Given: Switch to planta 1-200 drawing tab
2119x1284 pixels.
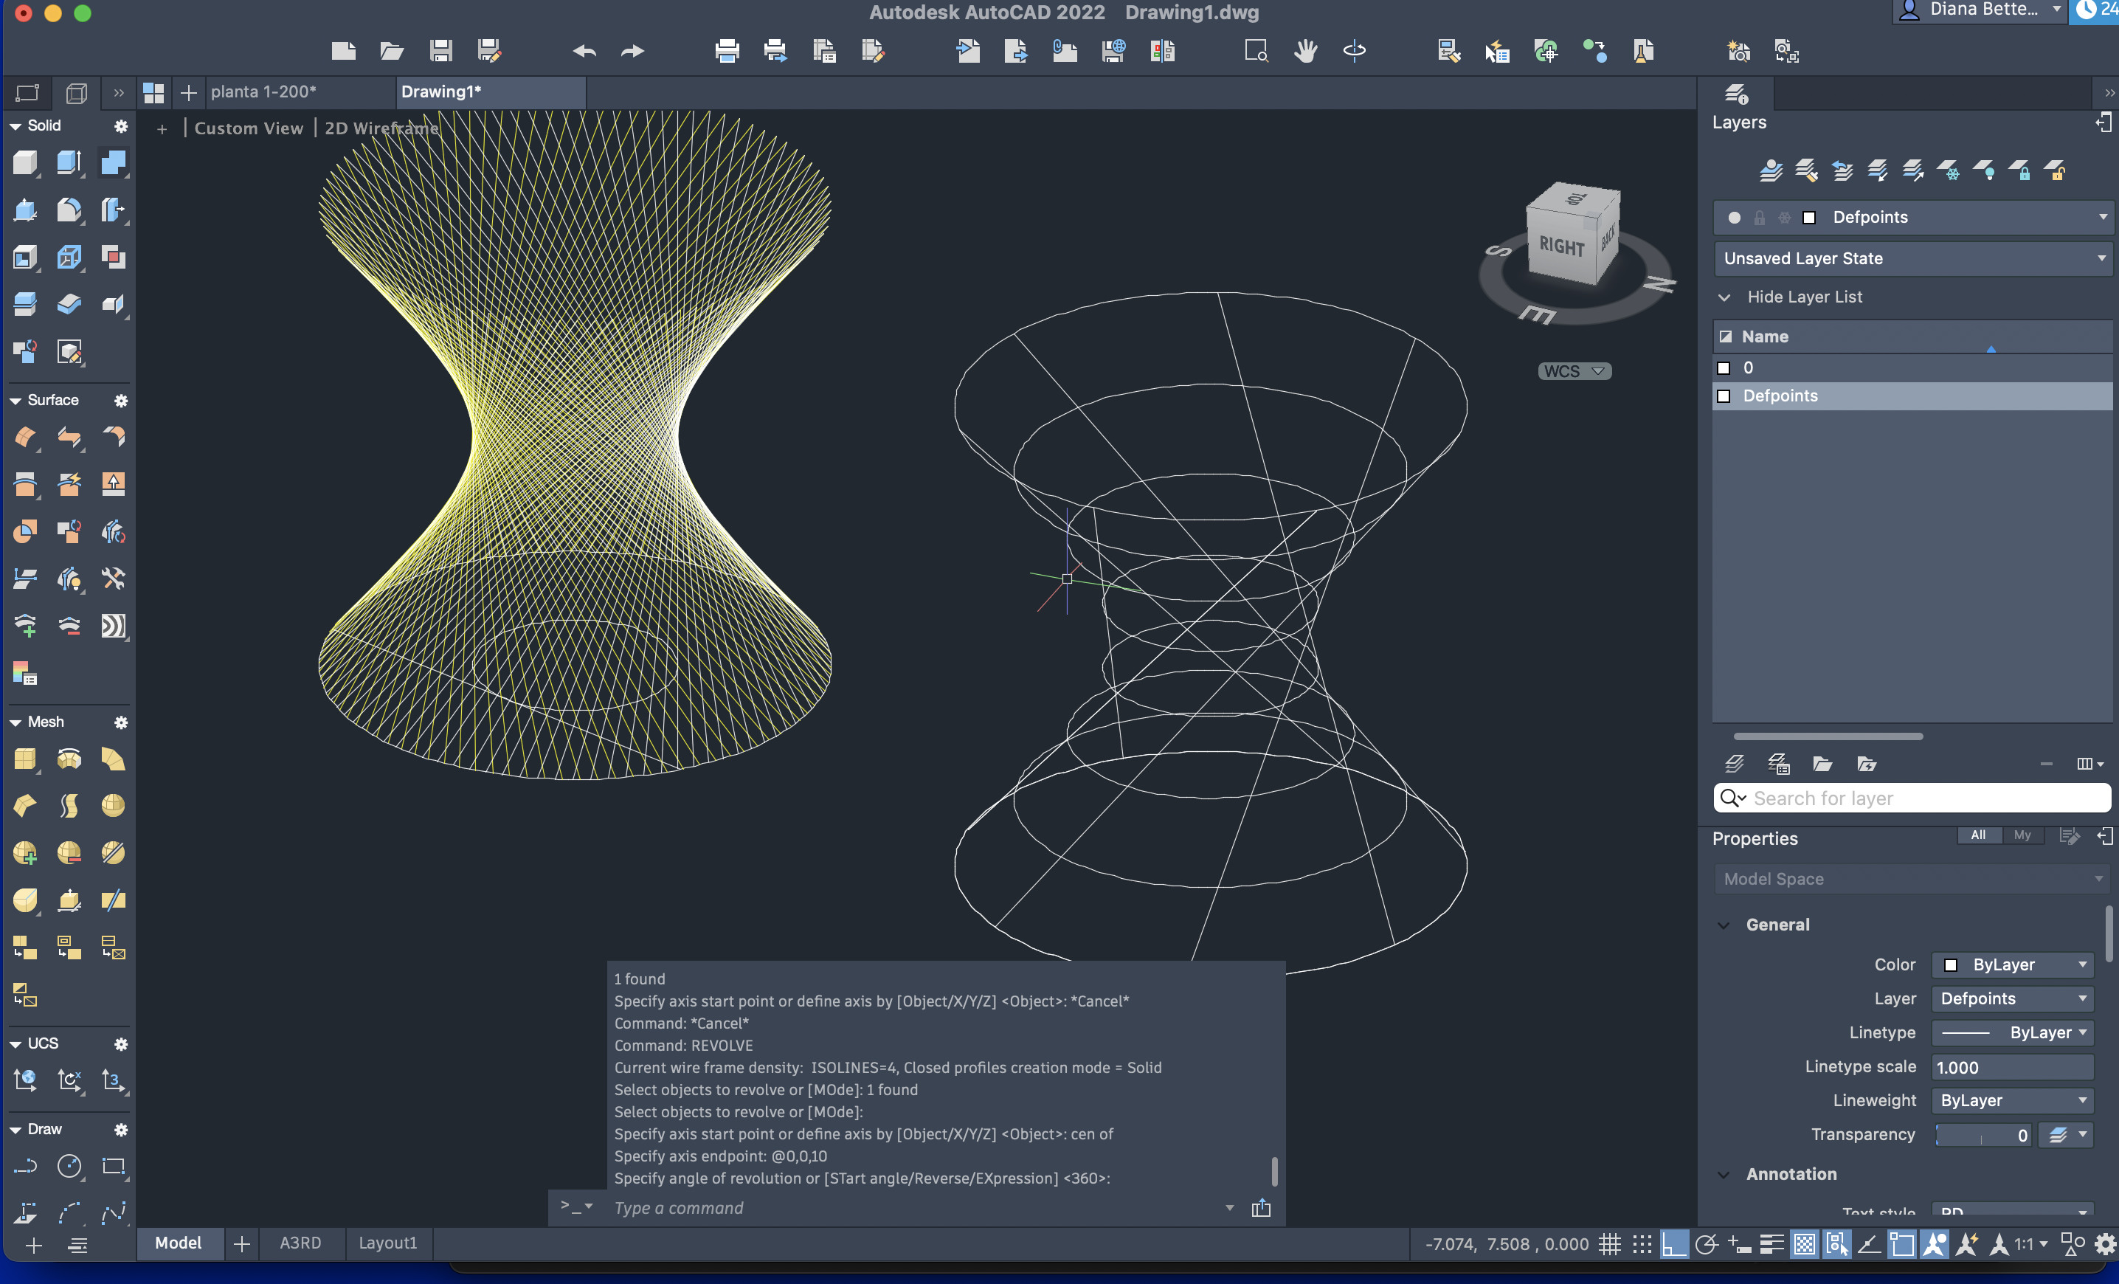Looking at the screenshot, I should tap(263, 92).
